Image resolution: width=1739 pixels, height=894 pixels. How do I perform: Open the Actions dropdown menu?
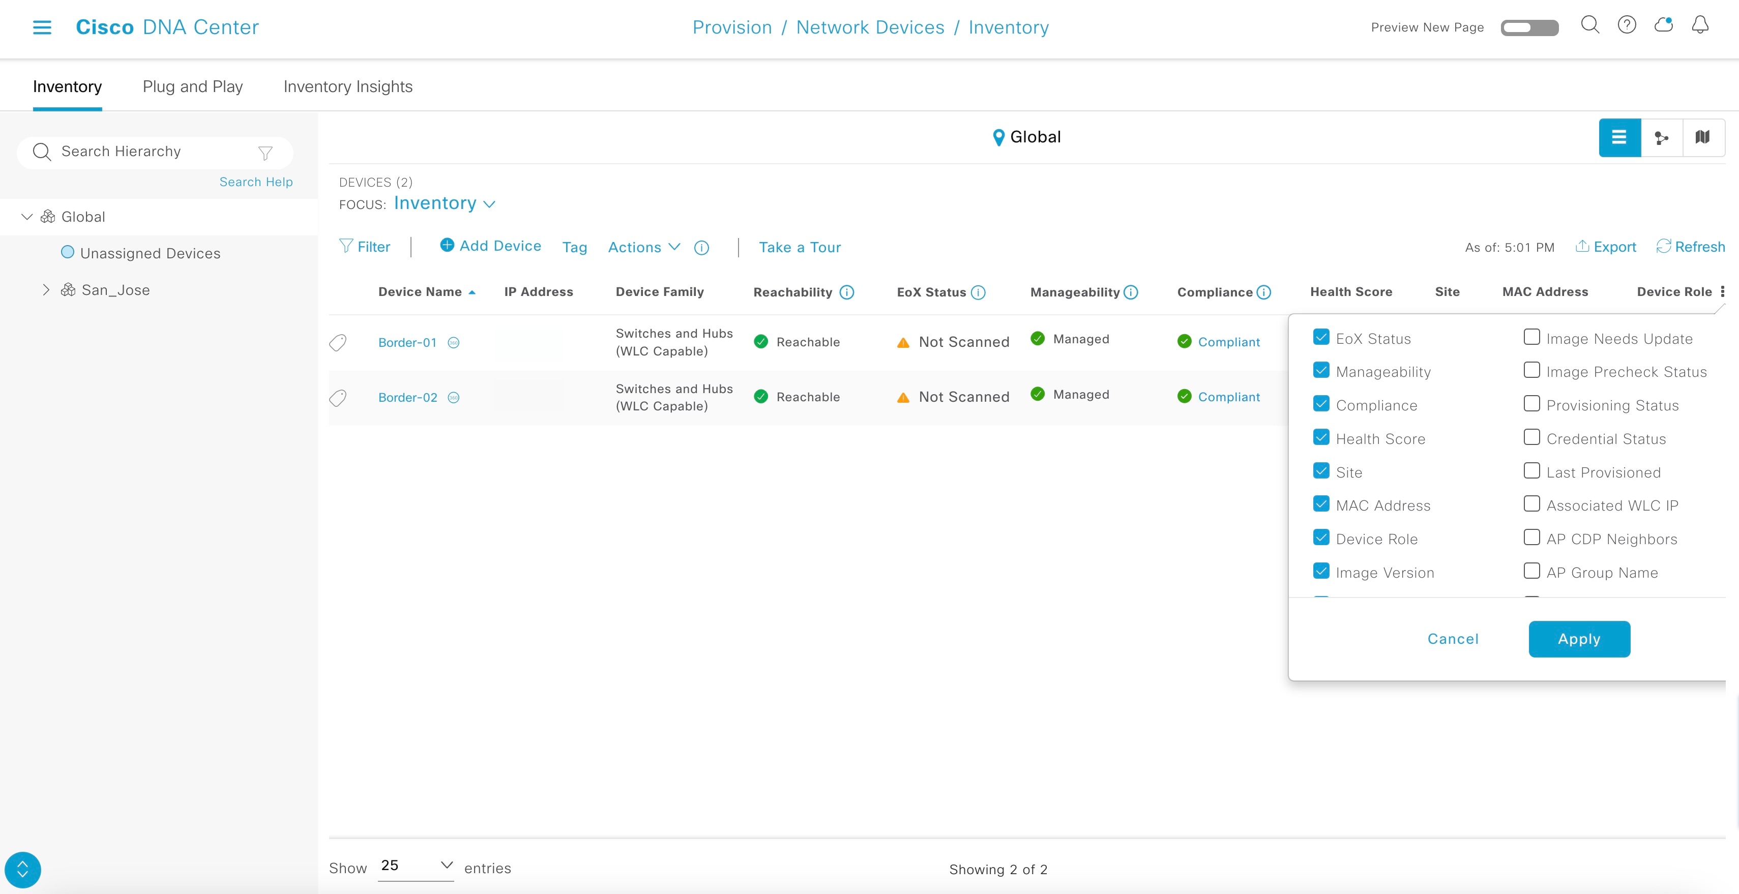pos(641,246)
